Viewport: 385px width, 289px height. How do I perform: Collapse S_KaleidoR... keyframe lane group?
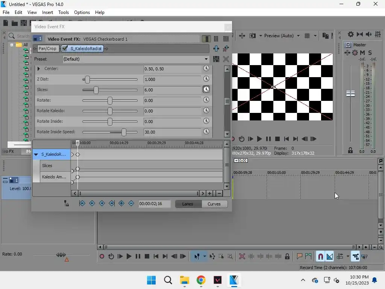coord(36,154)
